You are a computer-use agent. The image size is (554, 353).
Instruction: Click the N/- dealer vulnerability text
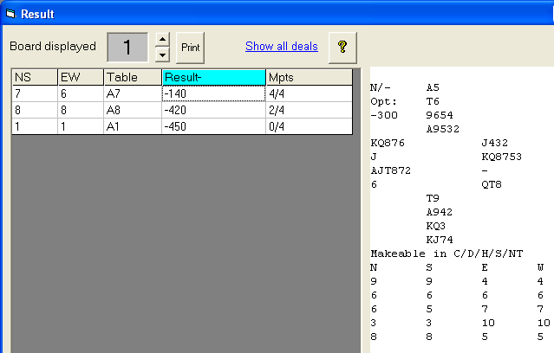[381, 87]
